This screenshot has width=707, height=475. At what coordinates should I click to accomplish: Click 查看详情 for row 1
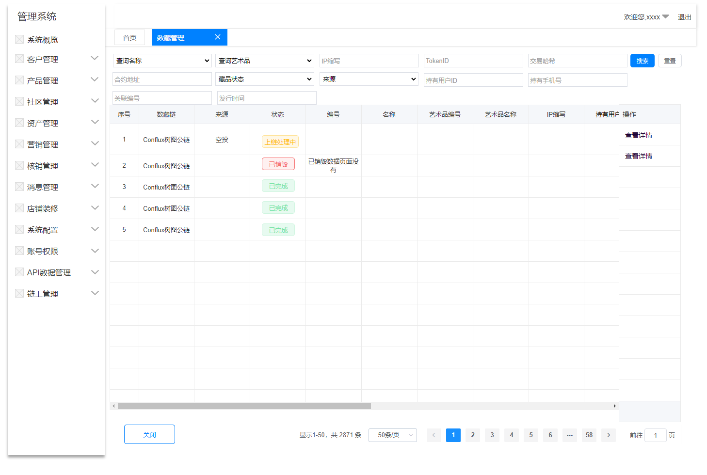pyautogui.click(x=639, y=135)
